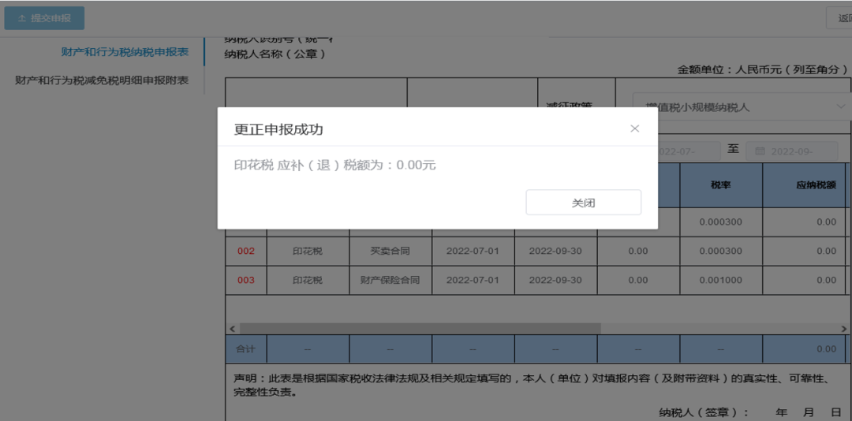Click 买卖合同 cell in row 002

click(x=390, y=251)
